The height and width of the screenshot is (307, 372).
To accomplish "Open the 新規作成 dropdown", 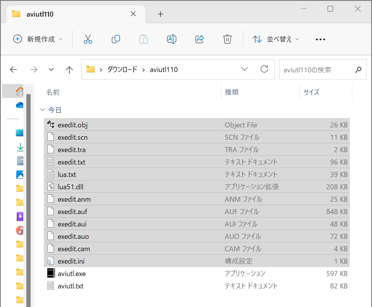I will point(38,39).
